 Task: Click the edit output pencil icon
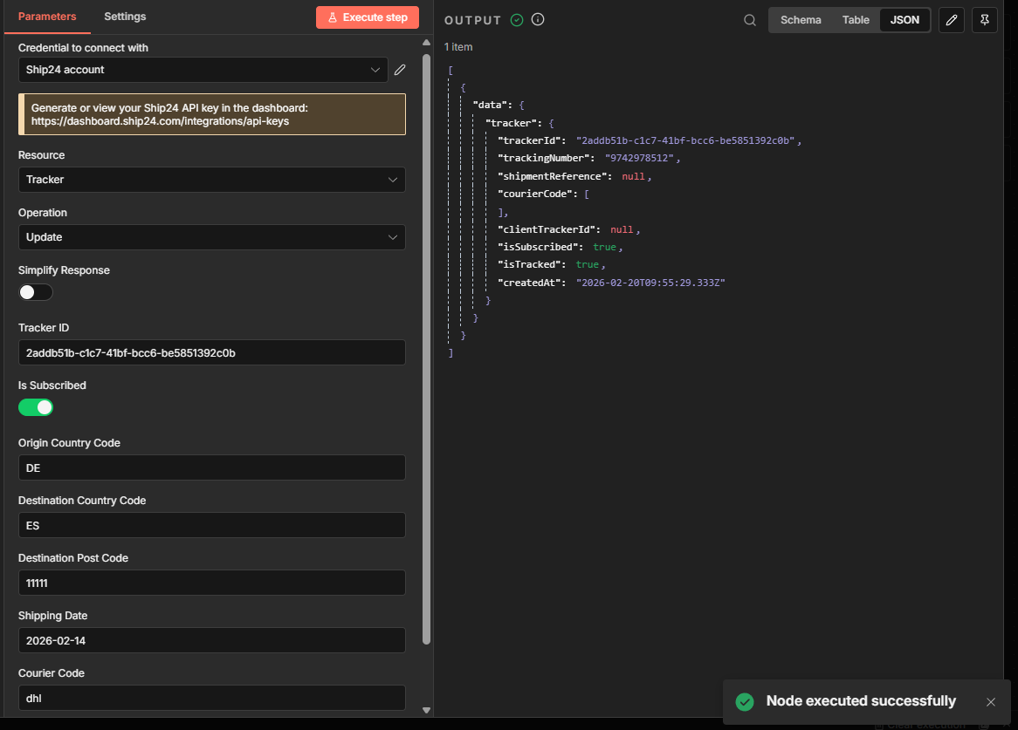point(951,20)
